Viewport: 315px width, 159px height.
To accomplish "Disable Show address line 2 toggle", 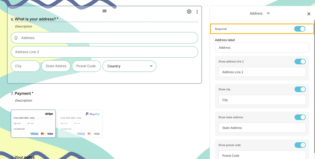I will [300, 62].
